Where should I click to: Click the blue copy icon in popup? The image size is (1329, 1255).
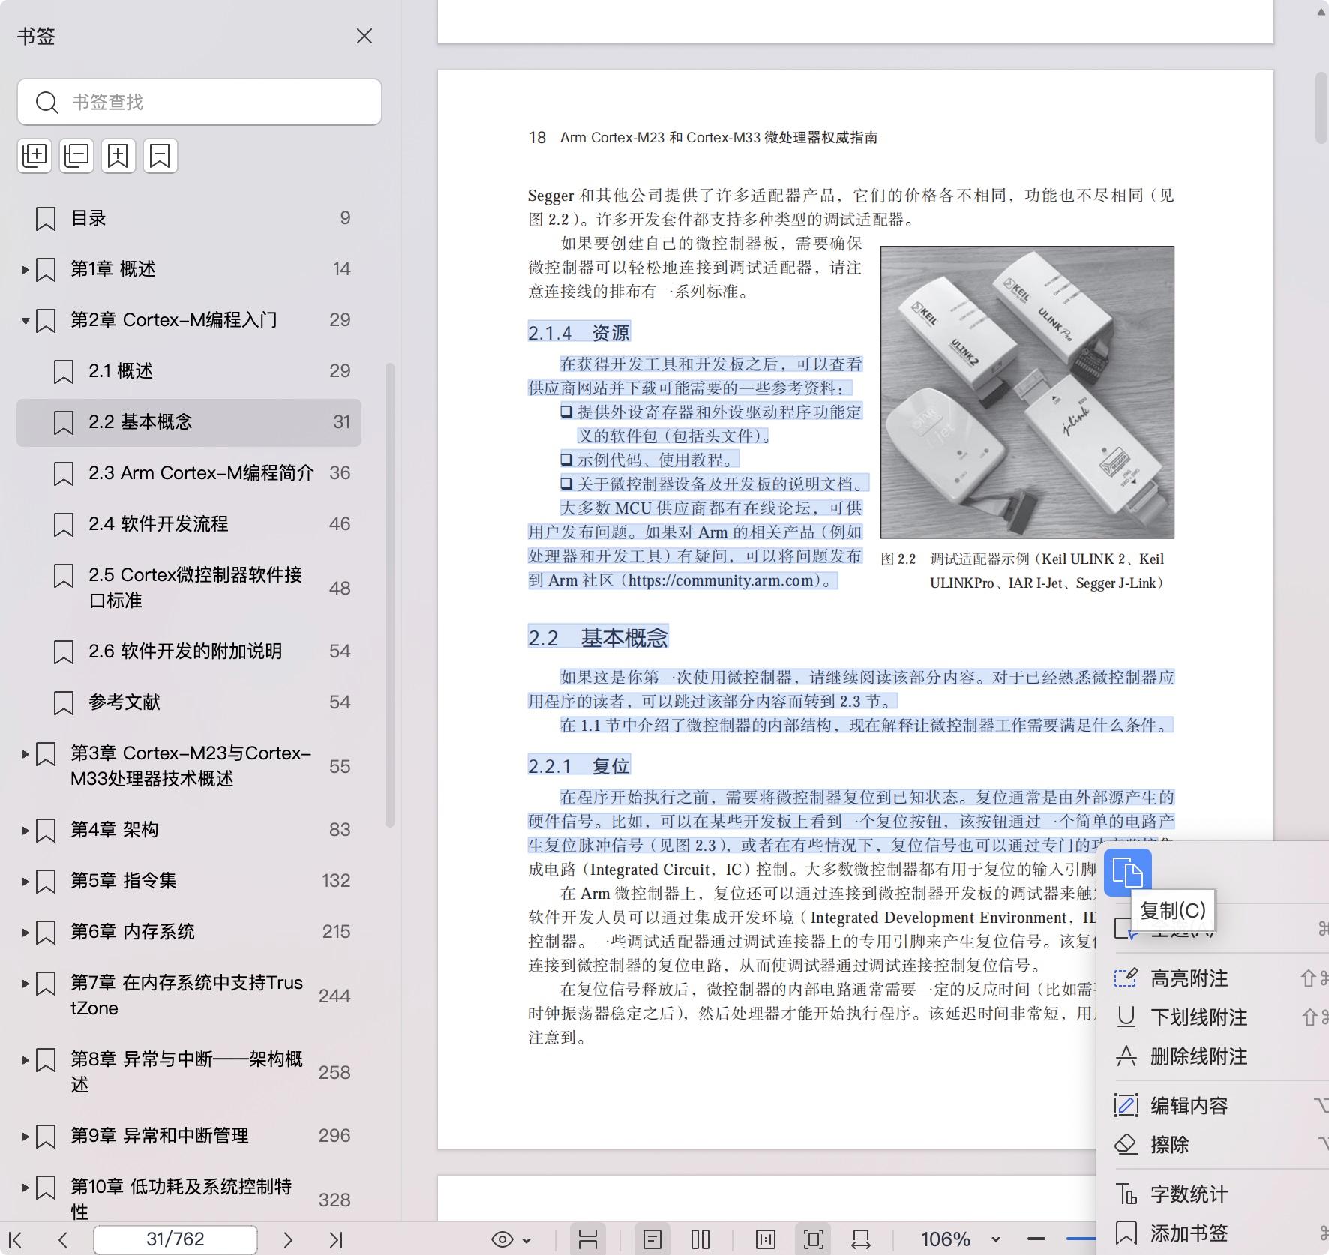pos(1127,873)
